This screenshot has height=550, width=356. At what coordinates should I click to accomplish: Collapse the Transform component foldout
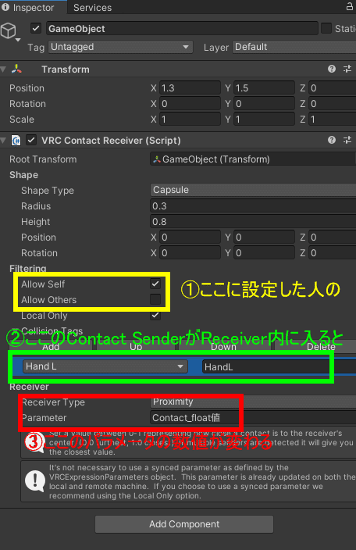(3, 70)
